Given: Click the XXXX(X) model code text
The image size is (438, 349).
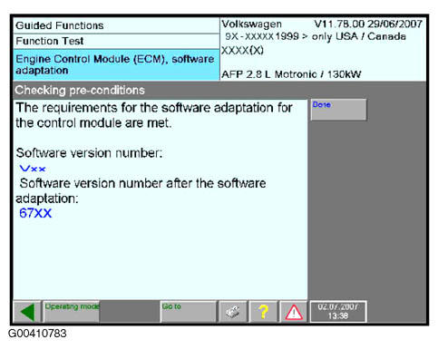Looking at the screenshot, I should 242,51.
